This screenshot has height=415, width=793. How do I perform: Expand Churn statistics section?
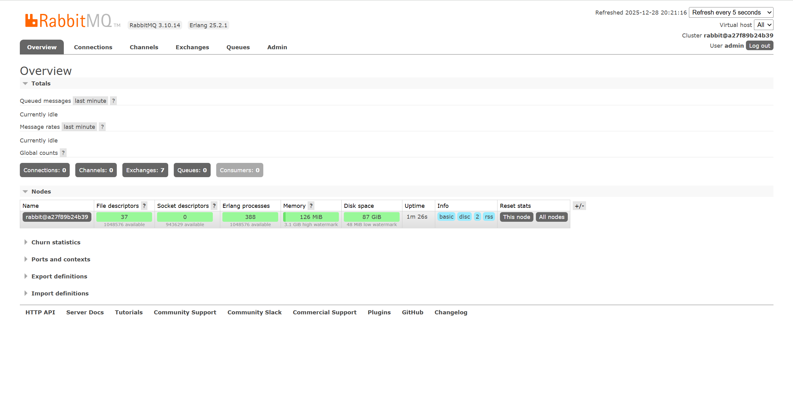pos(56,242)
